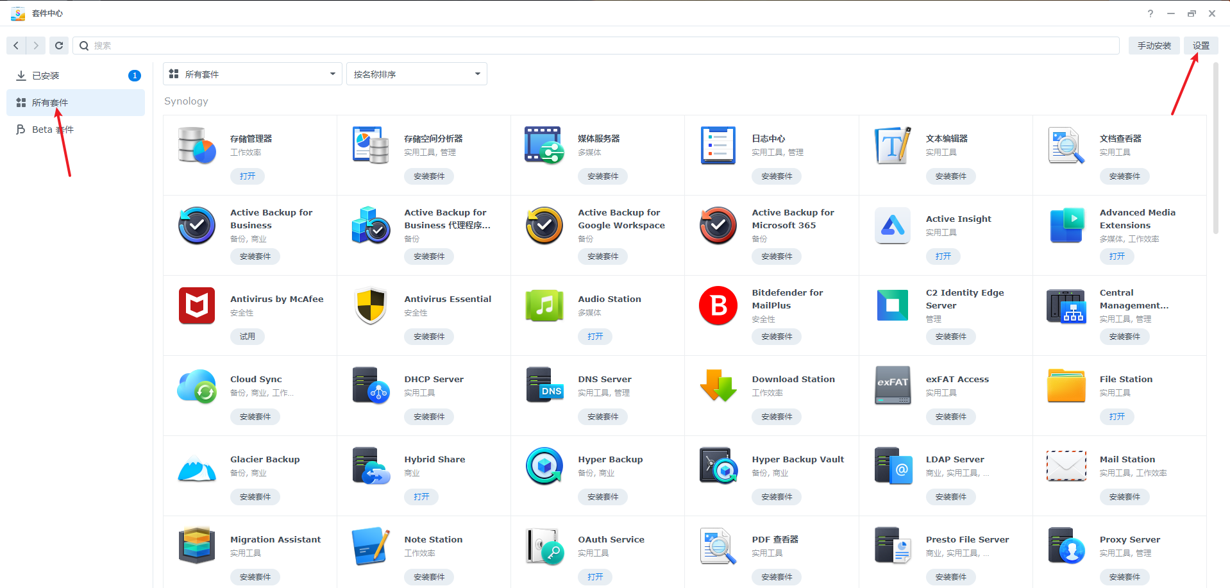Select the Glacier Backup icon

(196, 468)
